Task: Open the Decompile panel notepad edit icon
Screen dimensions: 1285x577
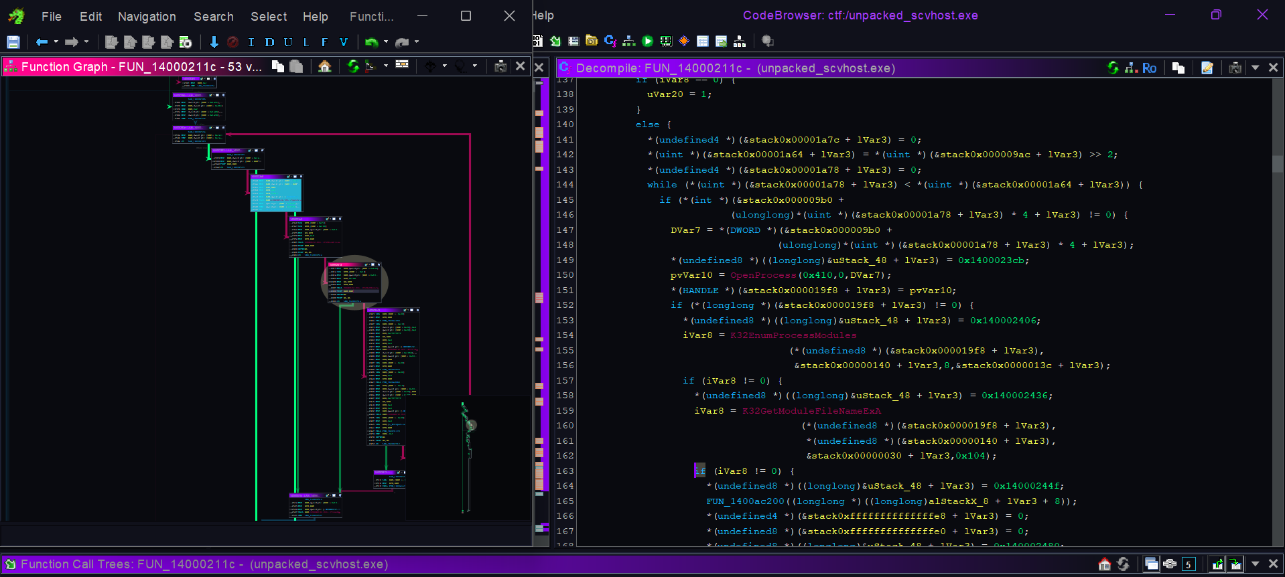Action: pos(1207,68)
